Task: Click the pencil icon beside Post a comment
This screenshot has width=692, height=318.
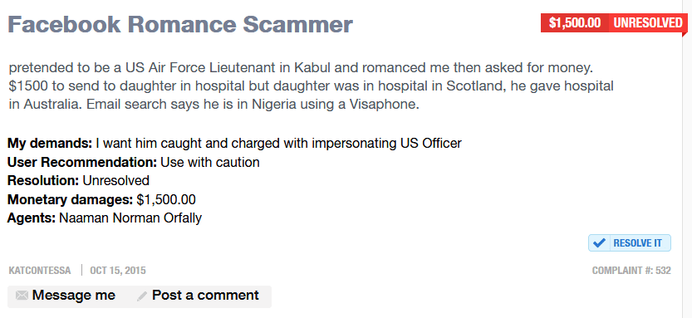Action: tap(142, 296)
